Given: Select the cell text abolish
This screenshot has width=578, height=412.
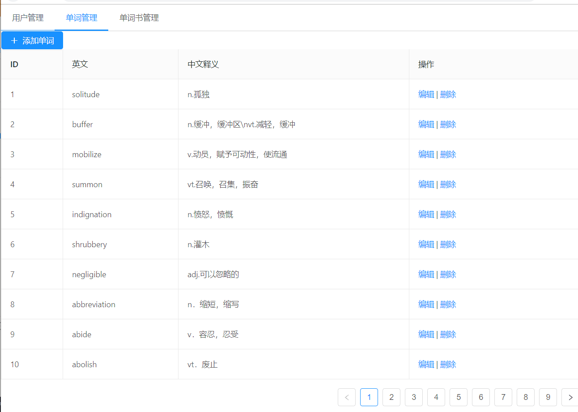Looking at the screenshot, I should [85, 365].
